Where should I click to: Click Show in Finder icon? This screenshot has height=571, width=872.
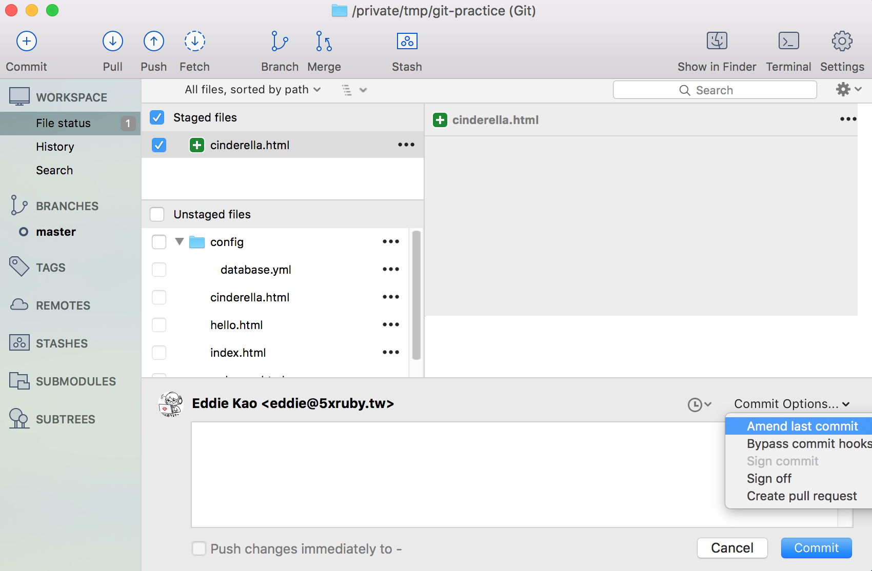(x=717, y=42)
